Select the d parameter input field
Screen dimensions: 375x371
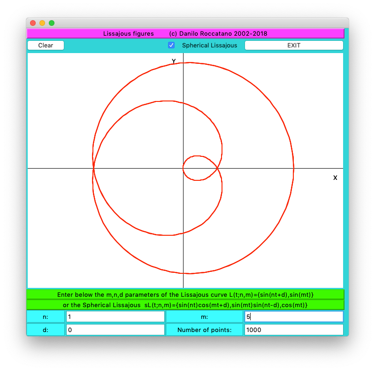115,330
